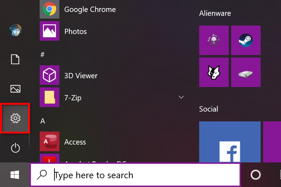Click the 'A' letter header in app list
Screen dimensions: 281x187
pyautogui.click(x=43, y=121)
